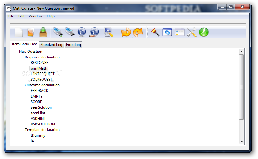The image size is (258, 159).
Task: Switch to the Item Body Tree tab
Action: (24, 44)
